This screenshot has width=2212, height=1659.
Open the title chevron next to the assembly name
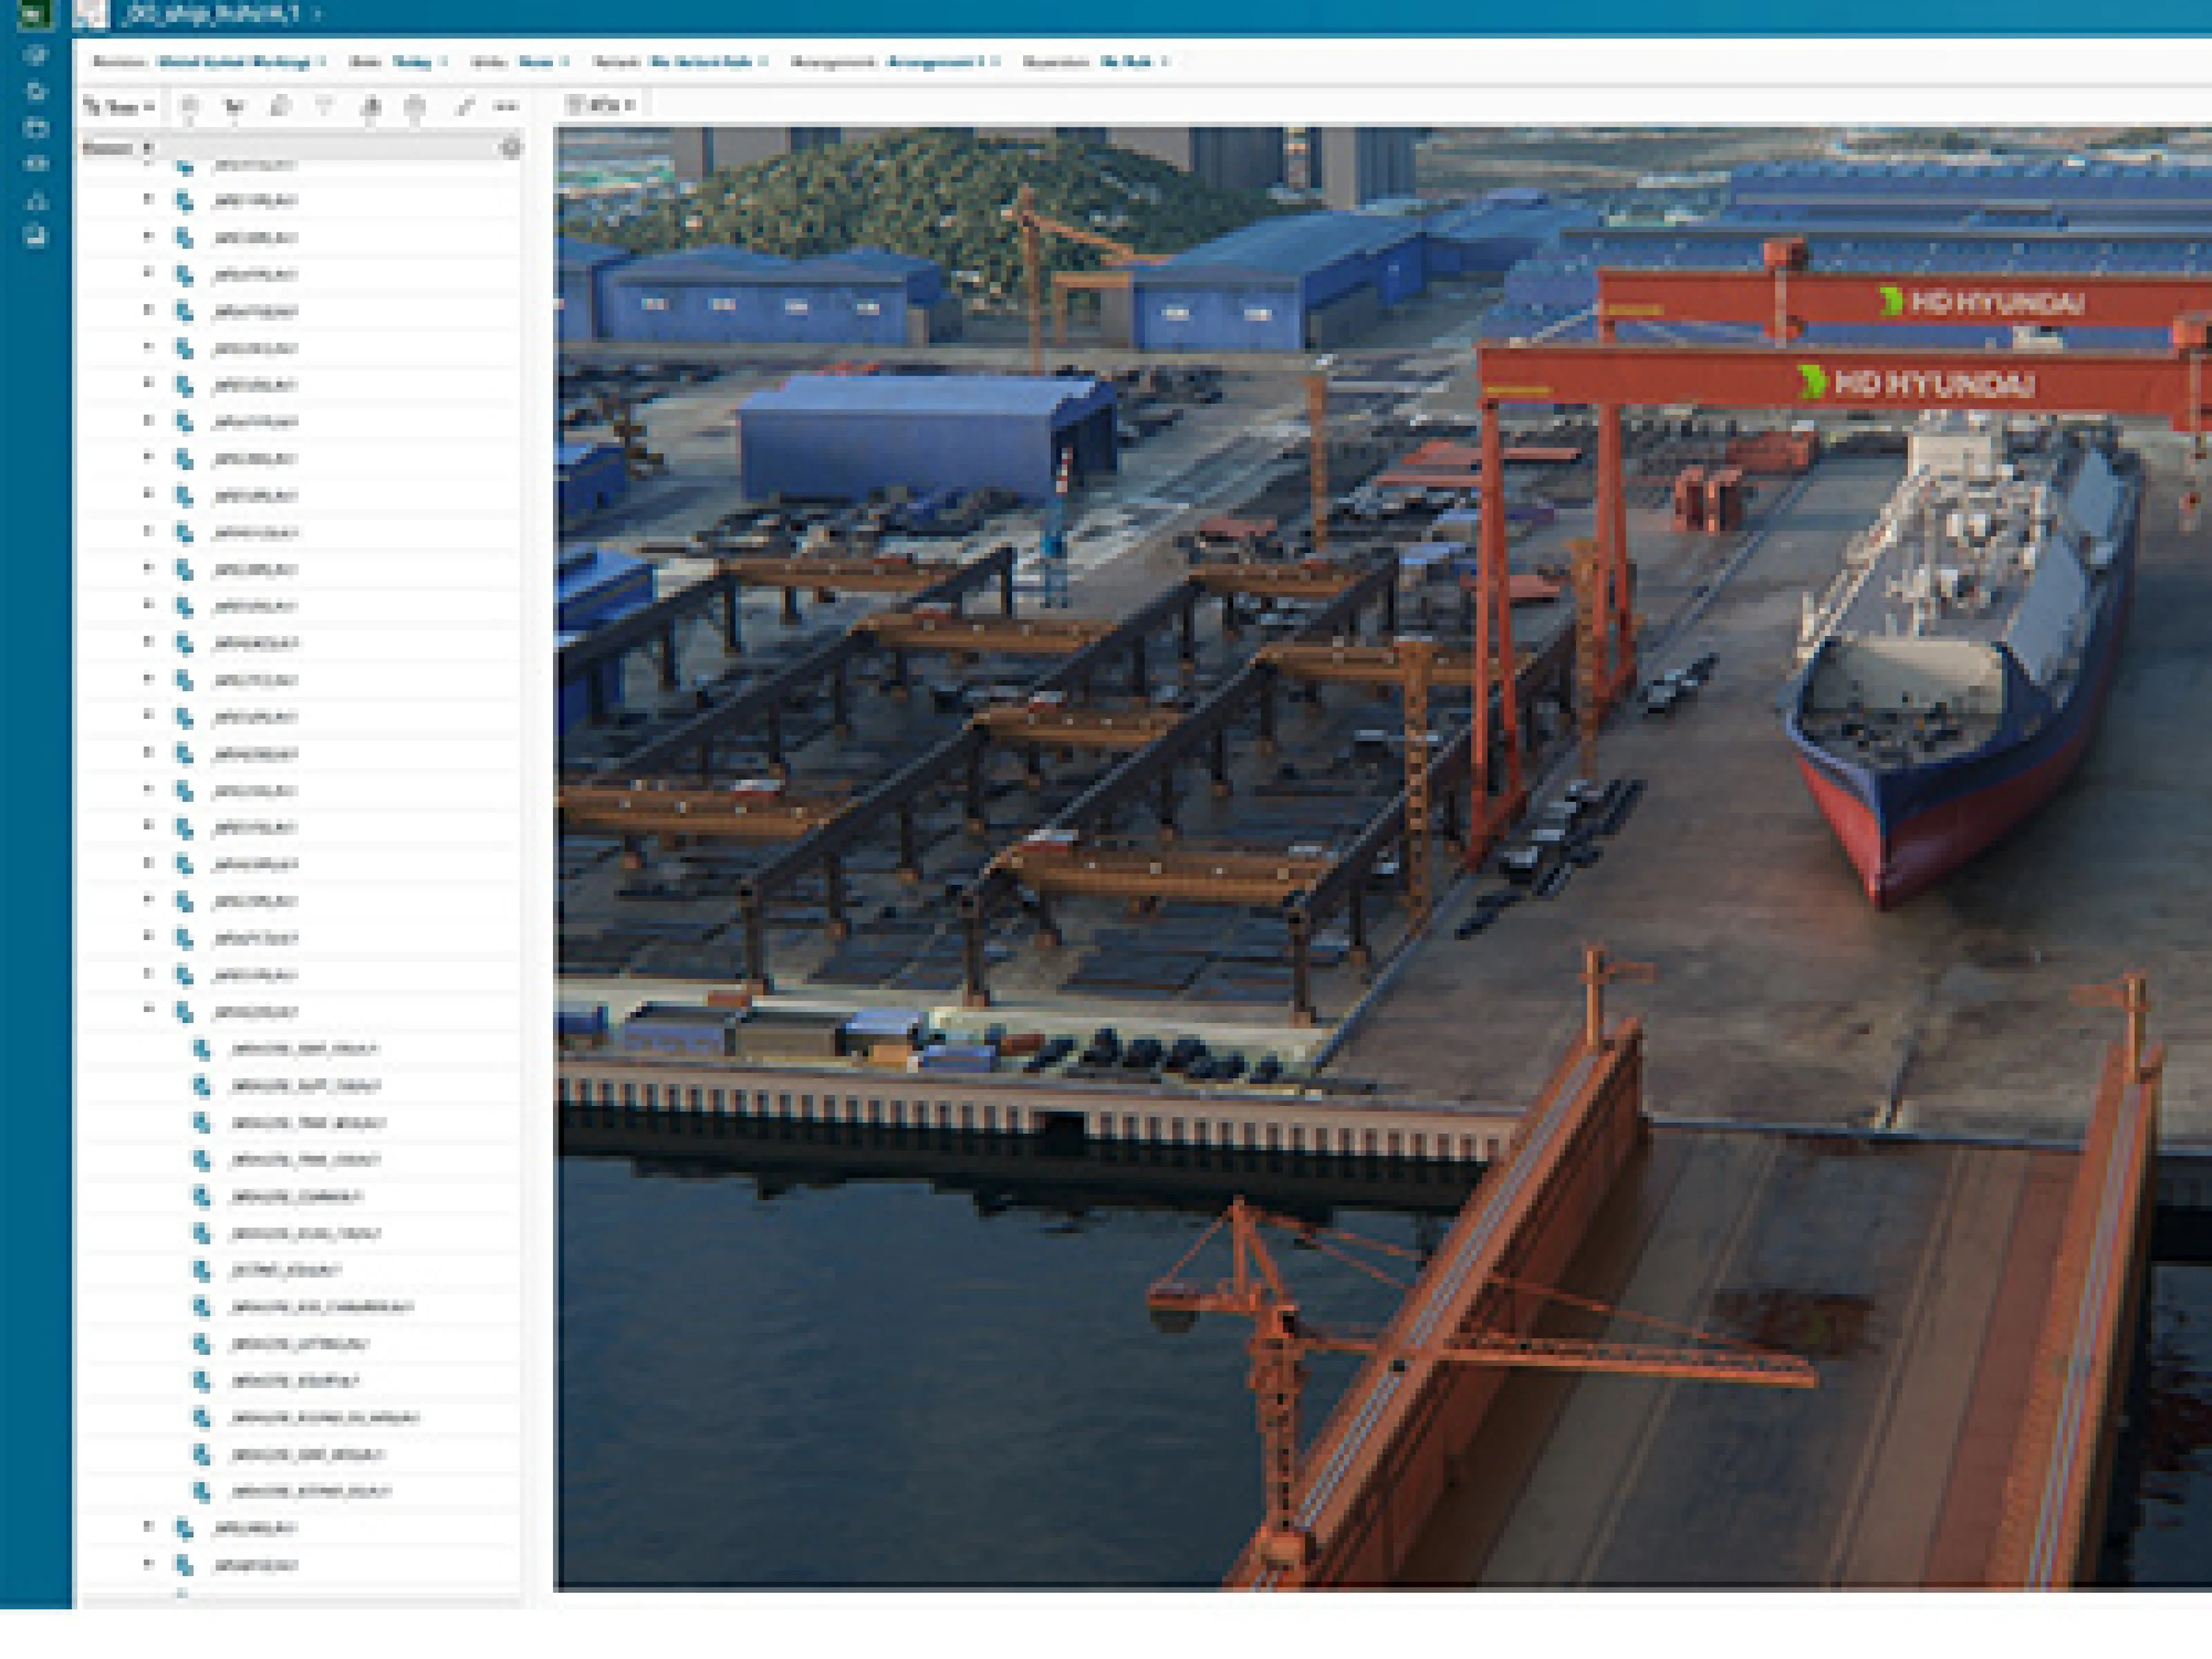click(317, 14)
